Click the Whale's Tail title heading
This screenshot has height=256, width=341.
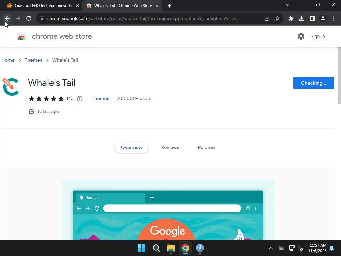tap(52, 83)
